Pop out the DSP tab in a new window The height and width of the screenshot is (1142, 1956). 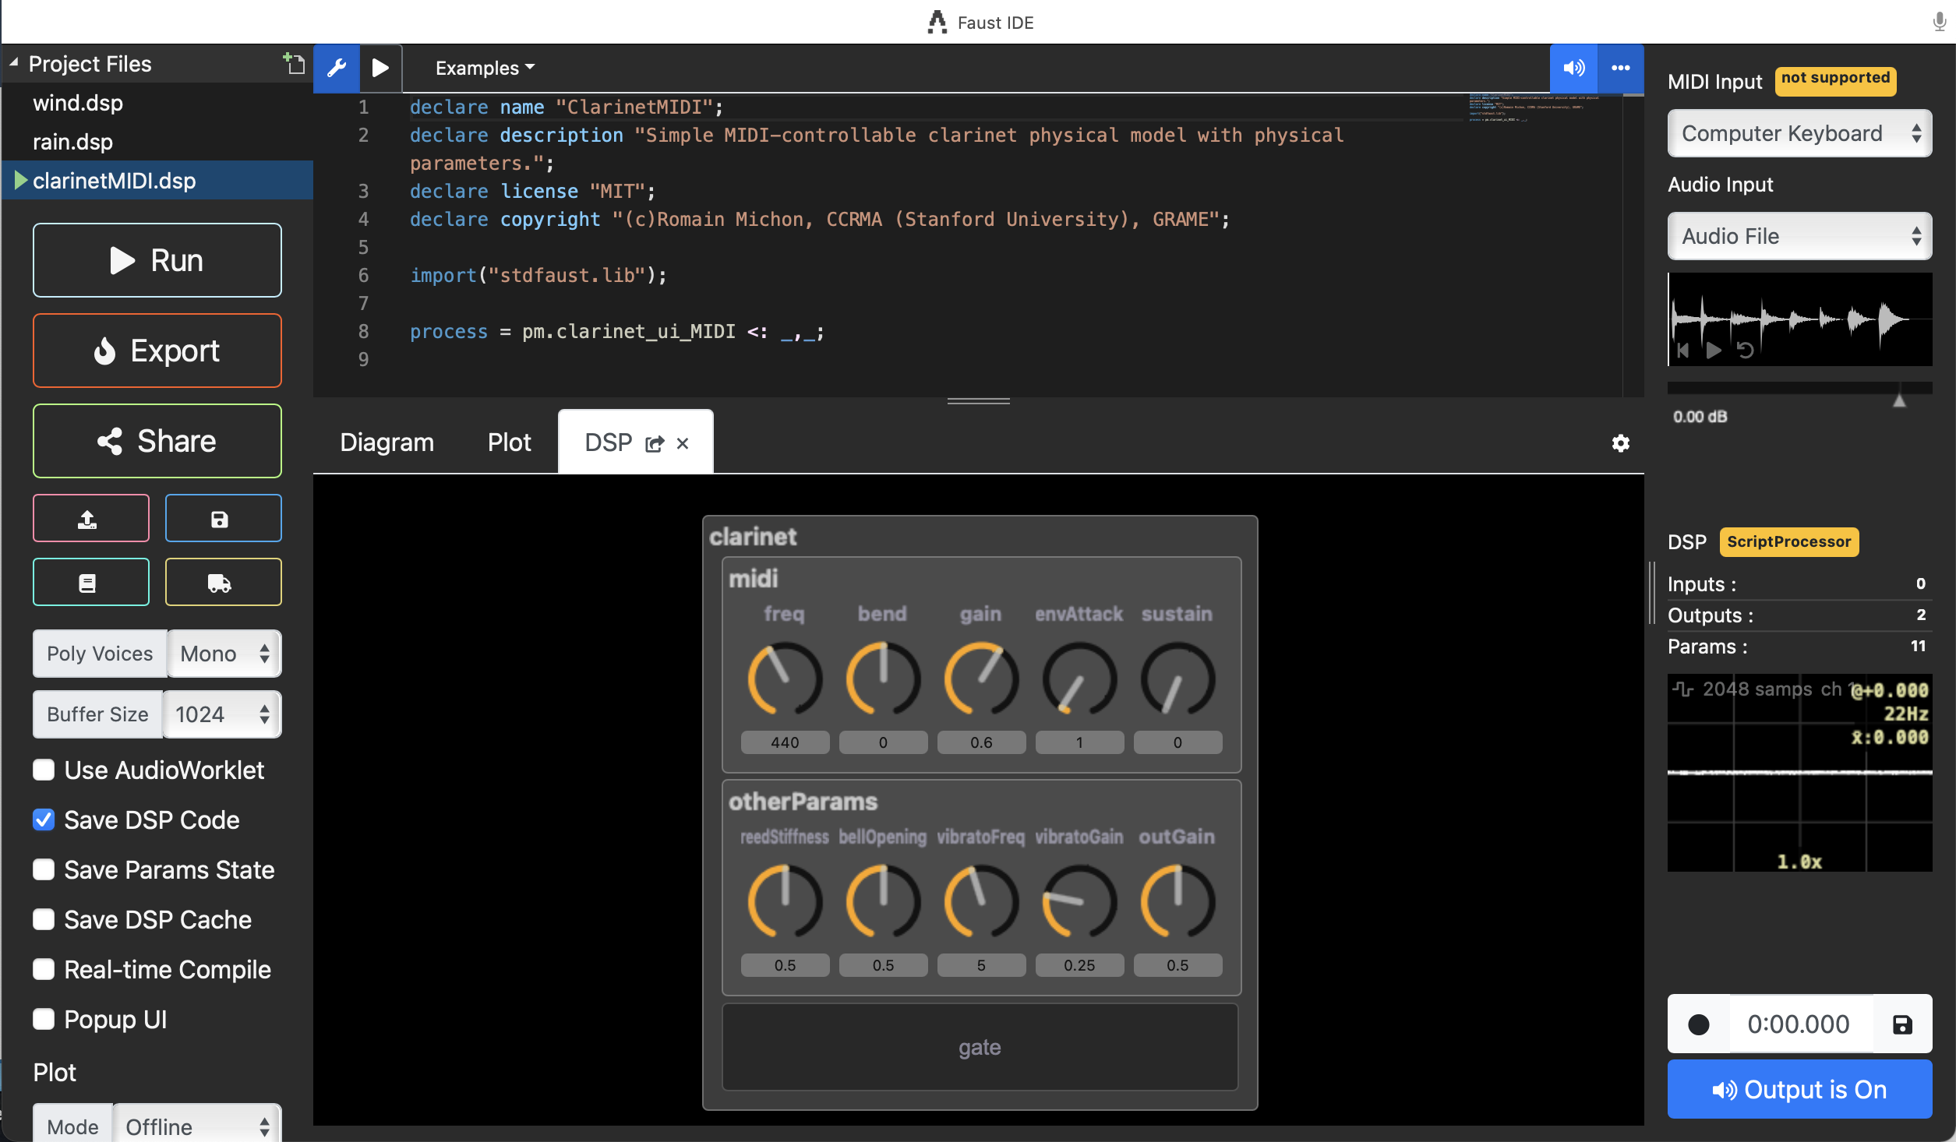(x=655, y=444)
